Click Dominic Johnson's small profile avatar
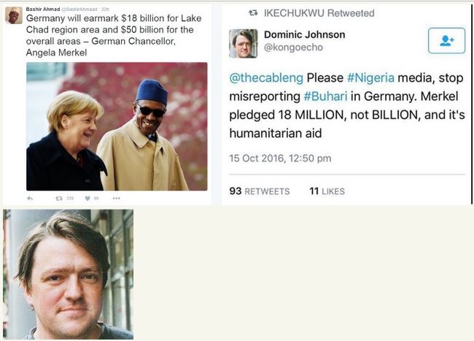Screen dimensions: 474x341 pos(243,43)
